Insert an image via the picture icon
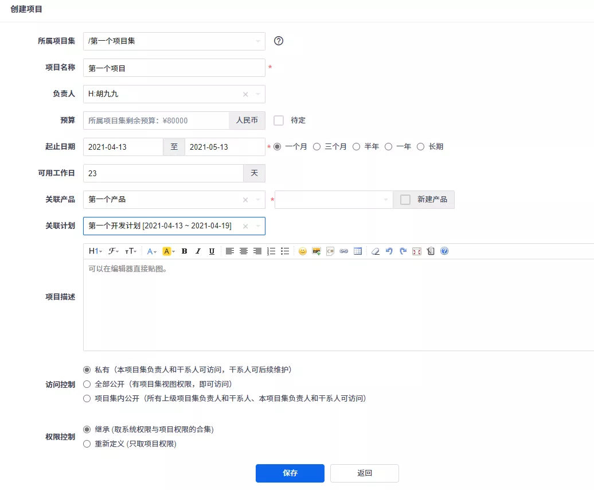Screen dimensions: 594x490 click(x=316, y=251)
